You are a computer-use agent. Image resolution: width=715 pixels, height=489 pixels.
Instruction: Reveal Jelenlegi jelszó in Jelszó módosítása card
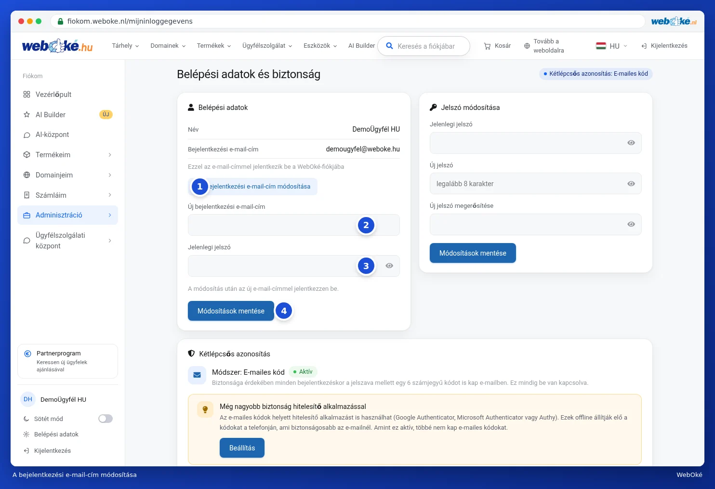(631, 143)
